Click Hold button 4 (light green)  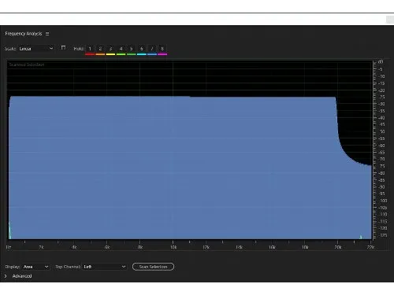point(121,49)
